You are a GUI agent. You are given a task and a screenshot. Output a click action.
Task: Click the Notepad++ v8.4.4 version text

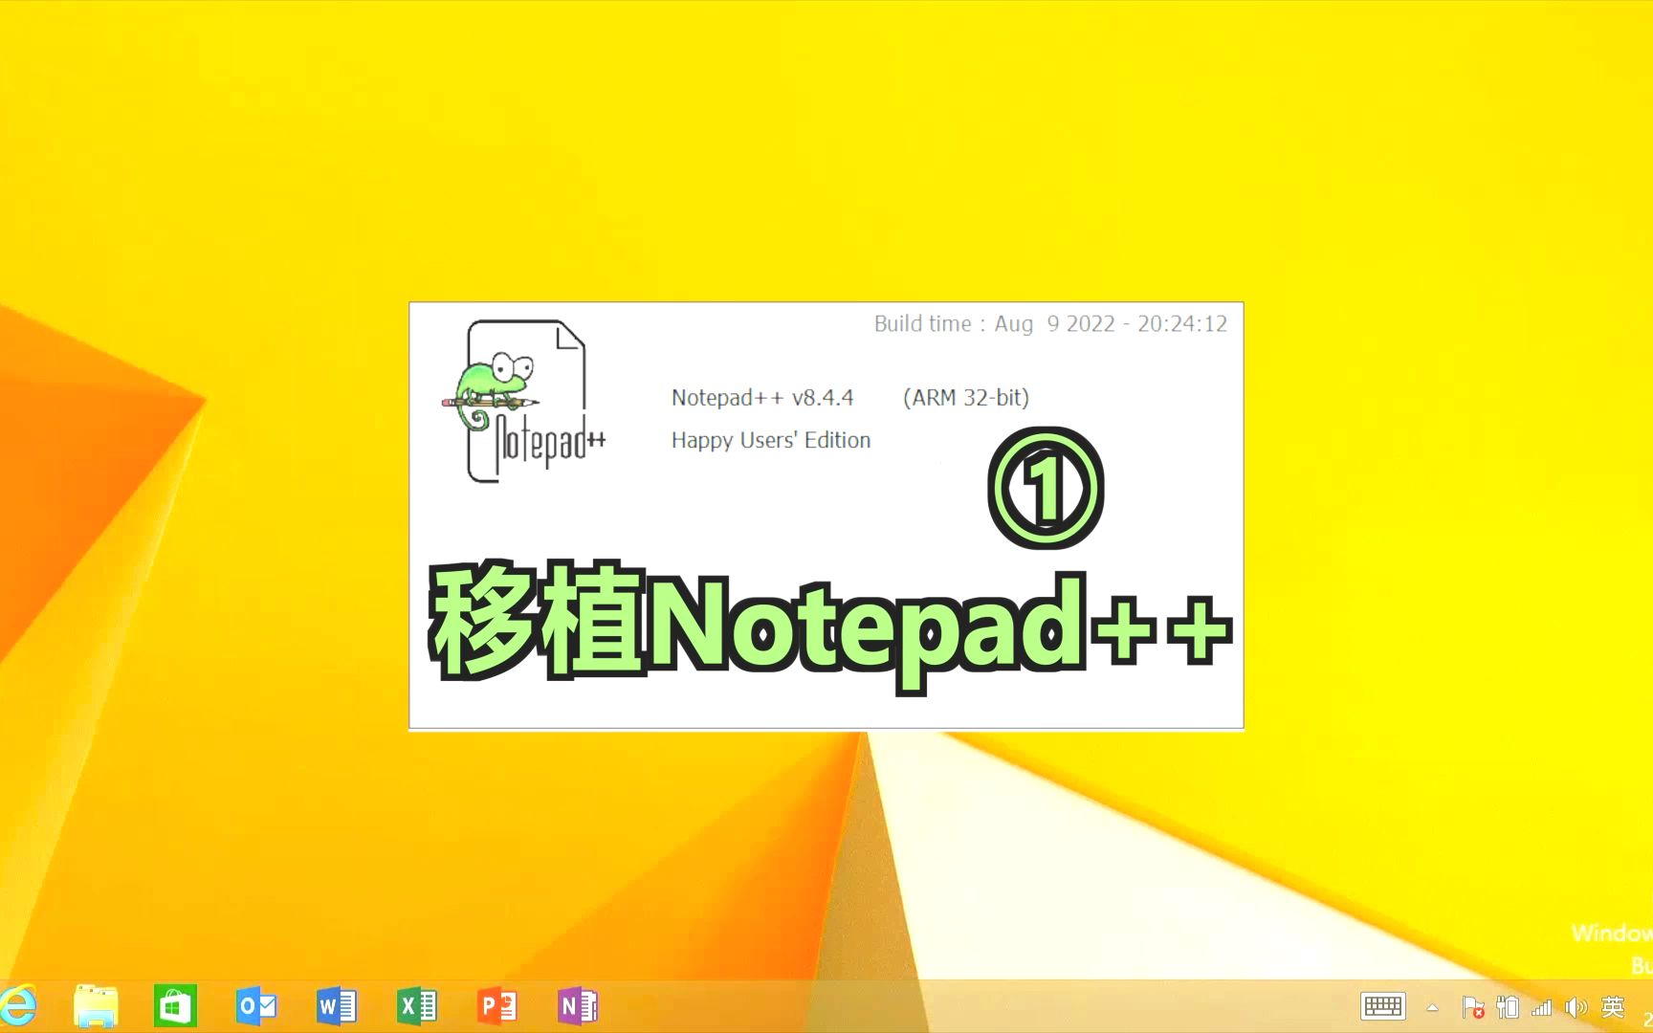(x=760, y=397)
